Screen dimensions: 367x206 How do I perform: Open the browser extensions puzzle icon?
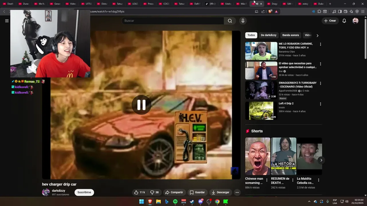point(319,11)
